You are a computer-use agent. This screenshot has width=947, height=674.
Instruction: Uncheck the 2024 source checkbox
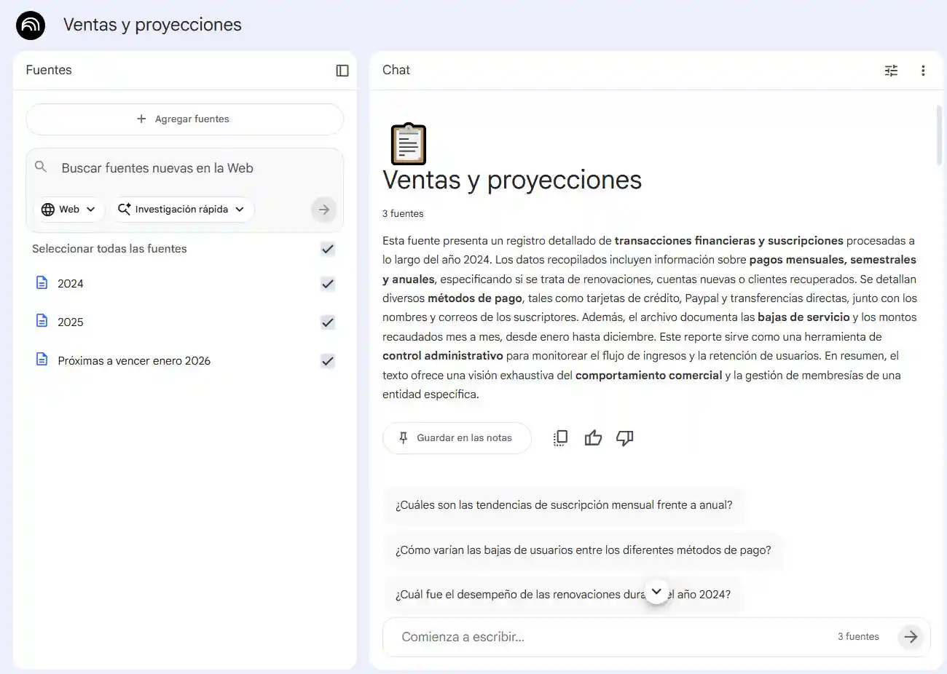click(328, 284)
